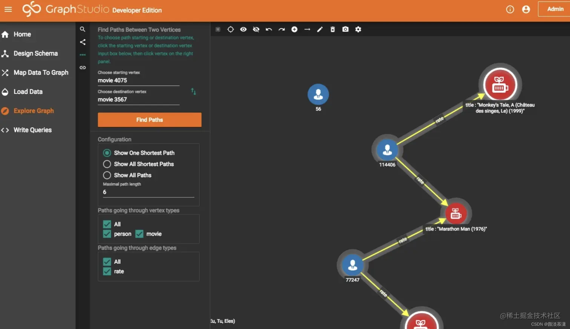Select the search vertices magnifier tool
The width and height of the screenshot is (570, 329).
coord(83,29)
